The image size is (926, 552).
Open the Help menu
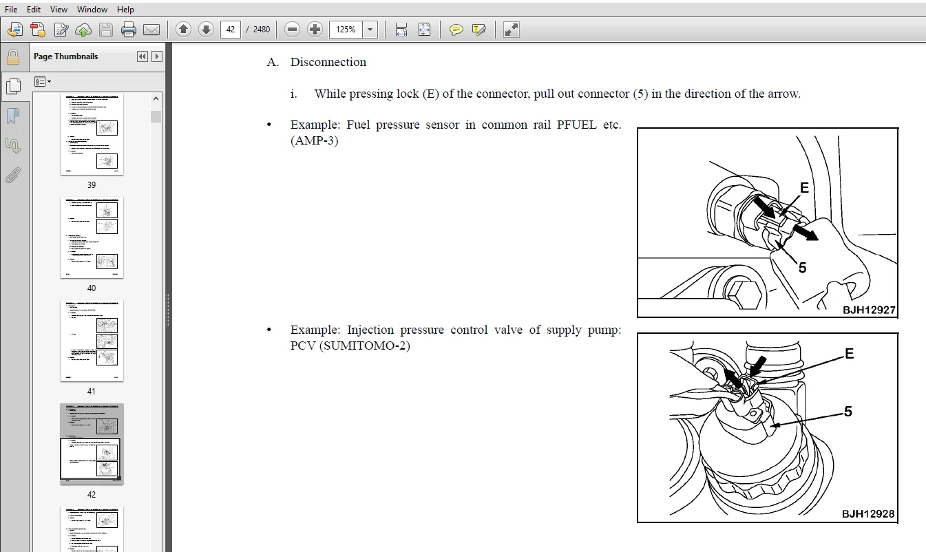125,9
